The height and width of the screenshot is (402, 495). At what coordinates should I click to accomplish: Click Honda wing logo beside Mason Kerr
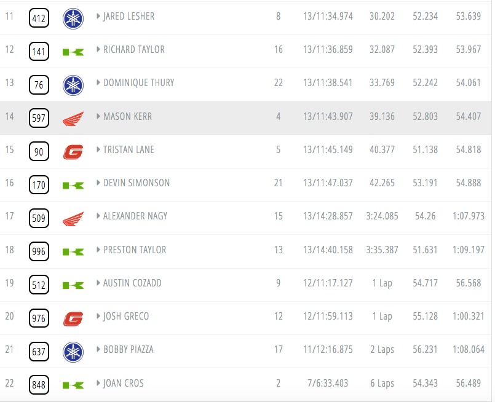tap(73, 119)
